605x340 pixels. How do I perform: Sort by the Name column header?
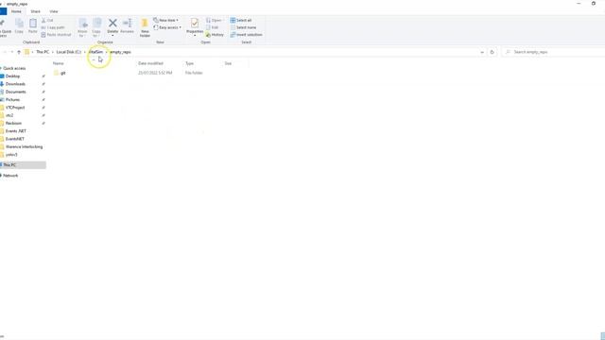(59, 63)
